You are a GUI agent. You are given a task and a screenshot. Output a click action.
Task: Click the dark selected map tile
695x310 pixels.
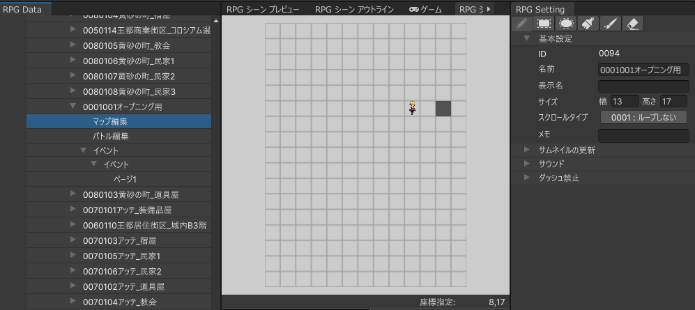(443, 109)
